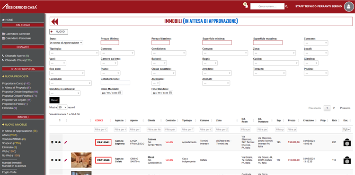Click the Desiderio di Casa logo
The width and height of the screenshot is (355, 175).
tap(19, 6)
